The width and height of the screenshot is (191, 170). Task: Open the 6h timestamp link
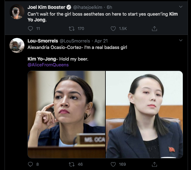(109, 7)
